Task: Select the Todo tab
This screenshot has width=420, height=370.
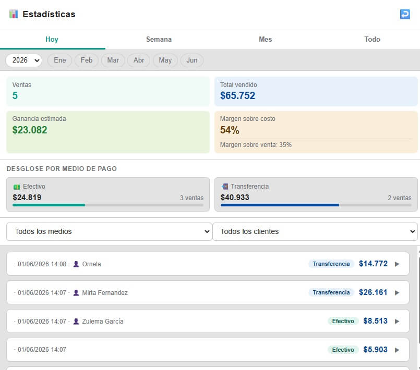Action: pyautogui.click(x=372, y=39)
